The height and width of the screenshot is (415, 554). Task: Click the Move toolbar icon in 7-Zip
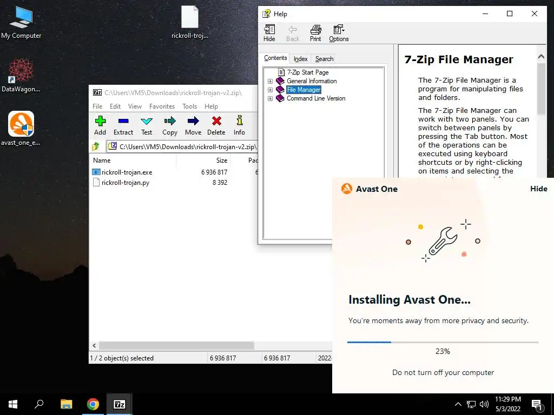pyautogui.click(x=193, y=125)
